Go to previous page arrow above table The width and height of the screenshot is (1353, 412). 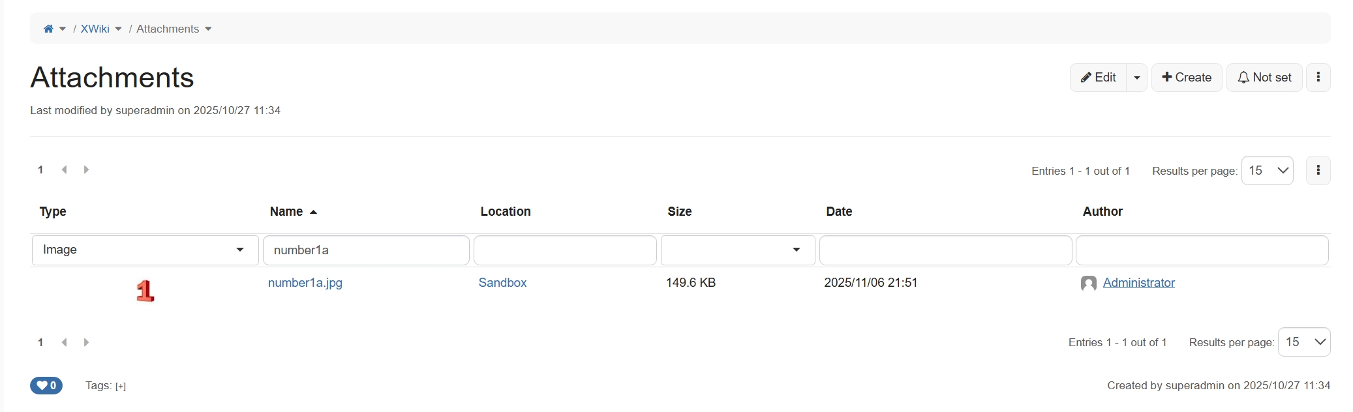64,170
